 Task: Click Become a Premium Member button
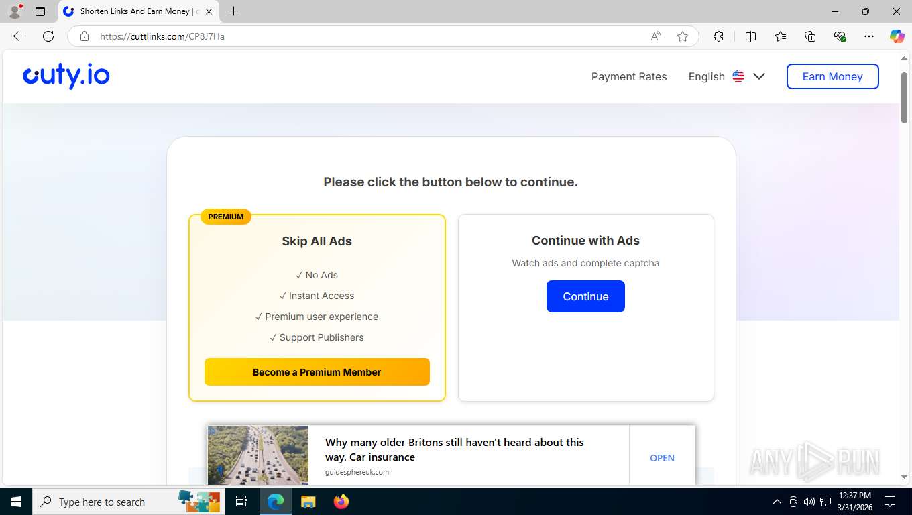tap(317, 372)
